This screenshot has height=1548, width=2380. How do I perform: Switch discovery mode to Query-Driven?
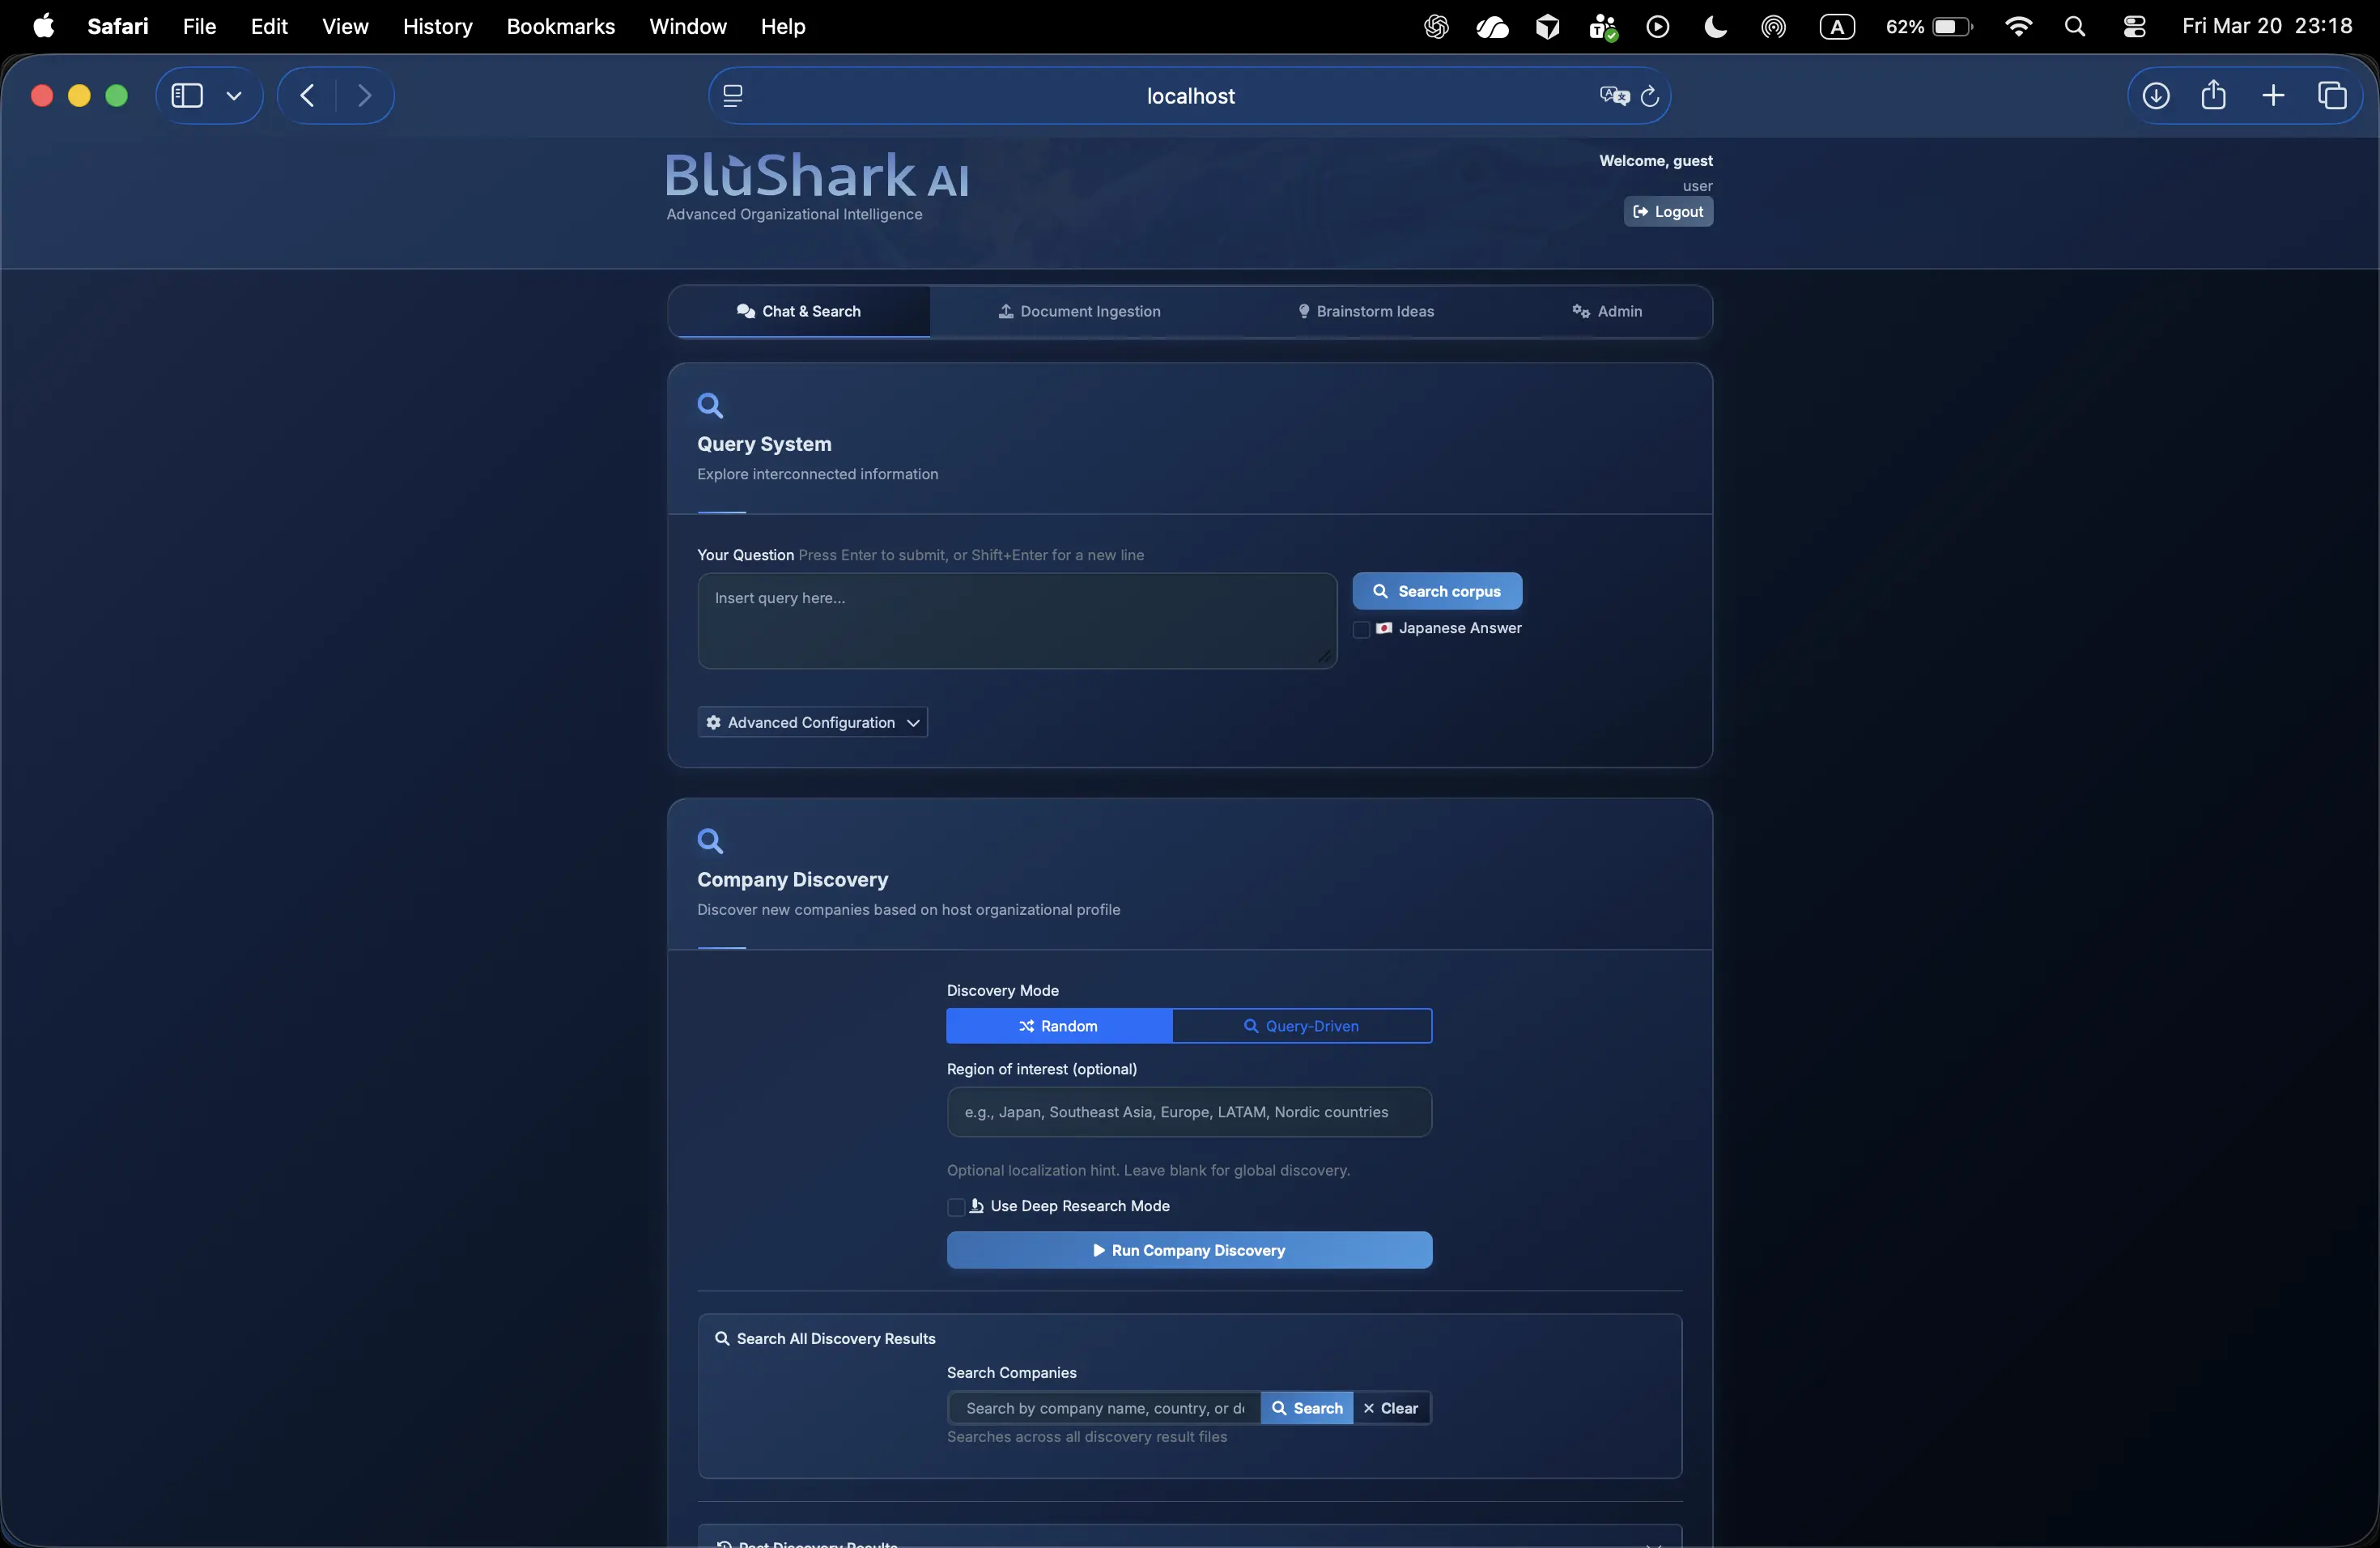coord(1302,1026)
